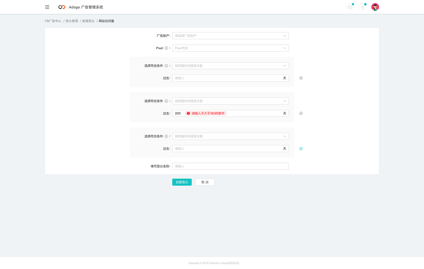Viewport: 424px width, 269px height.
Task: Go to 新建受众 breadcrumb
Action: tap(88, 21)
